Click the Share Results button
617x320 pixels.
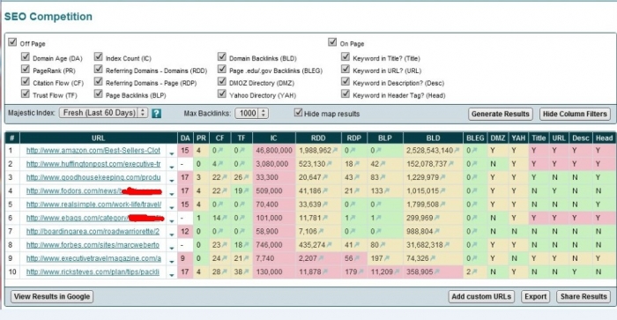[584, 296]
